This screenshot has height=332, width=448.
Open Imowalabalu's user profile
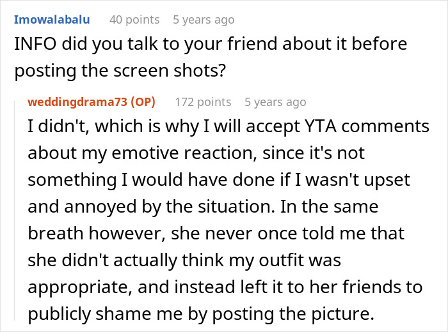pos(52,20)
